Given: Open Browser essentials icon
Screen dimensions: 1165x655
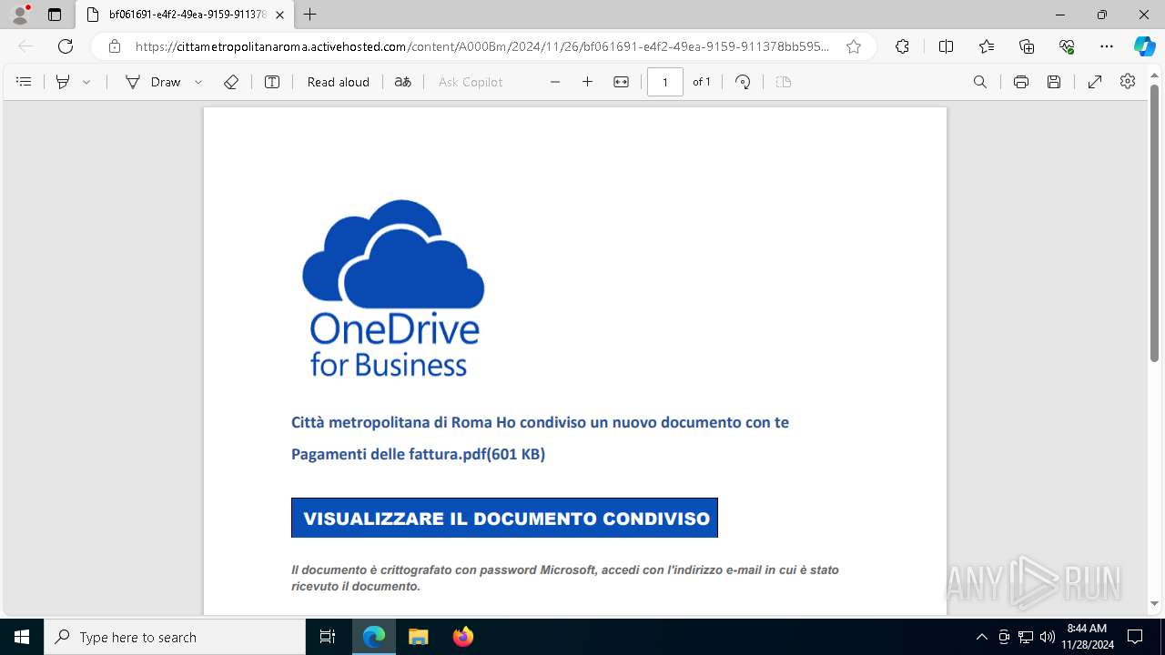Looking at the screenshot, I should pos(1067,46).
